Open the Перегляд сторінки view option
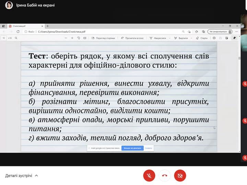Viewport: 247px width, 185px height. click(104, 38)
